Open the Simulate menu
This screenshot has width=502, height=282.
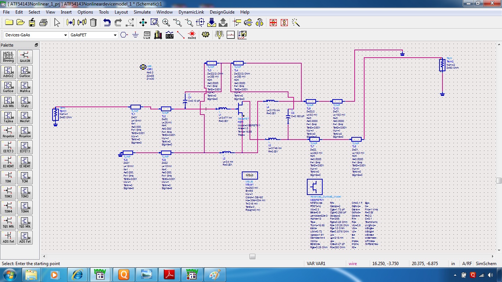(142, 12)
